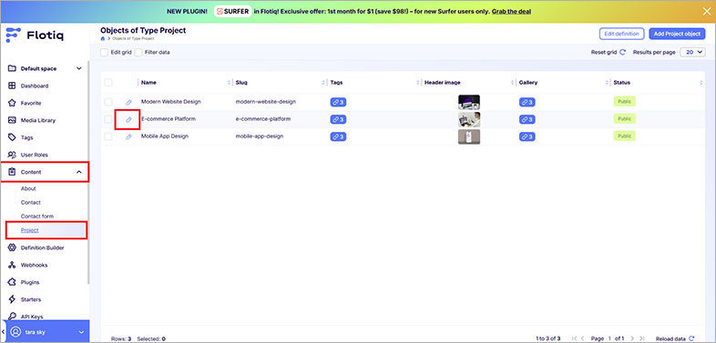Open tags link badge for Modern Website Design
This screenshot has height=343, width=716.
coord(338,102)
